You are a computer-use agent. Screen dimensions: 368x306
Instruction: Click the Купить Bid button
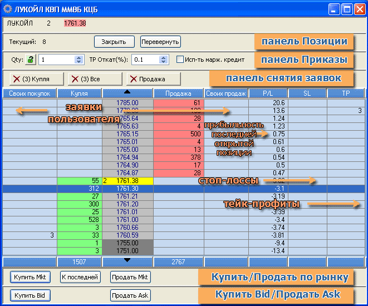pos(30,295)
